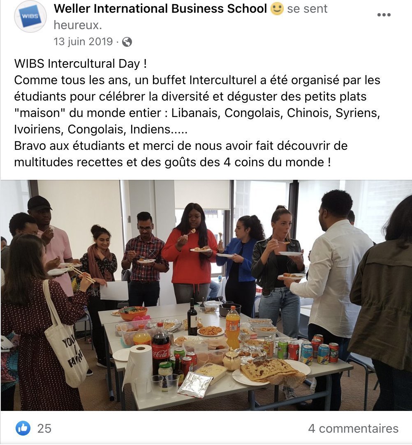The image size is (412, 445).
Task: Show the 25 reactions list
Action: click(44, 429)
